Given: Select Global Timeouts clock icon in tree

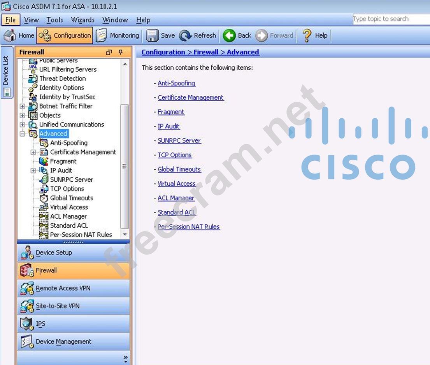Looking at the screenshot, I should [44, 198].
